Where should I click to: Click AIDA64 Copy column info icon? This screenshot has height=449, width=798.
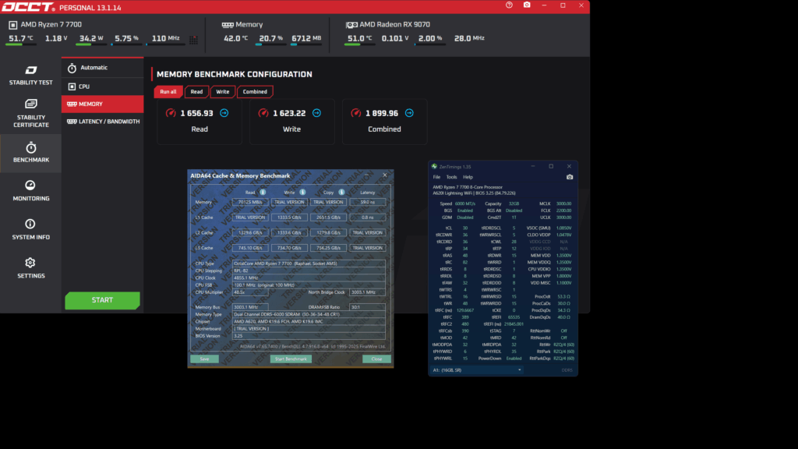341,193
